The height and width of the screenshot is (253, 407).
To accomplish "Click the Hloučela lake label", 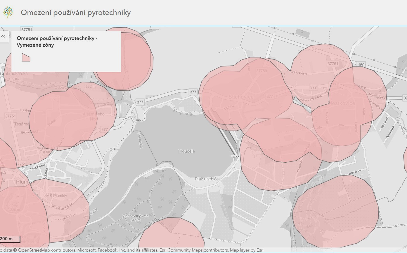I will pyautogui.click(x=186, y=151).
